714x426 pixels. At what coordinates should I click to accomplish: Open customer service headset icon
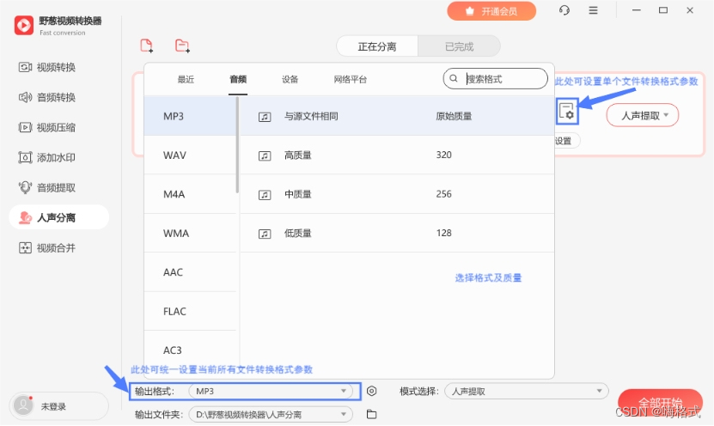click(x=564, y=10)
